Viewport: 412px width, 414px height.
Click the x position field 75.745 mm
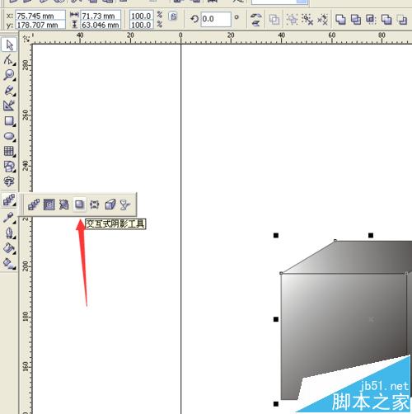[x=40, y=16]
